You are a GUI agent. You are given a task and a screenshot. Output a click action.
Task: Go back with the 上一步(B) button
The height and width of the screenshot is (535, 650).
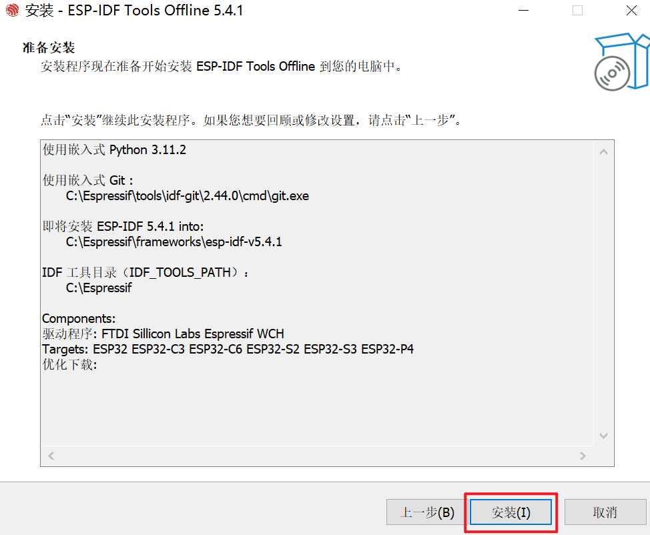426,512
